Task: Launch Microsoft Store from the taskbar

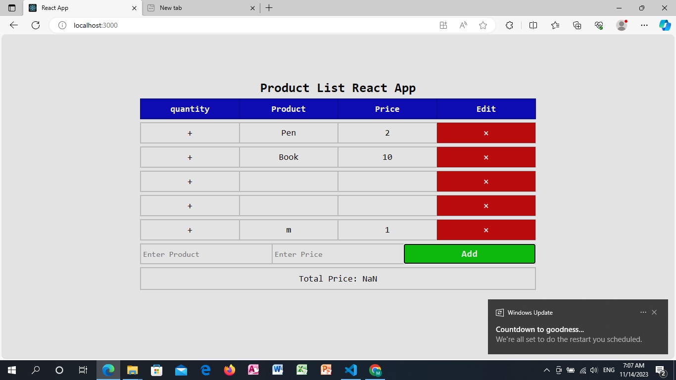Action: (x=156, y=370)
